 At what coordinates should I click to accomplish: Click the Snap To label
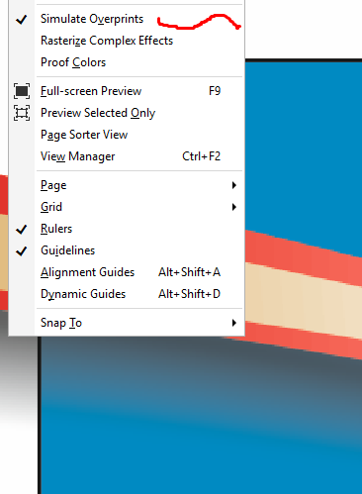click(x=61, y=323)
